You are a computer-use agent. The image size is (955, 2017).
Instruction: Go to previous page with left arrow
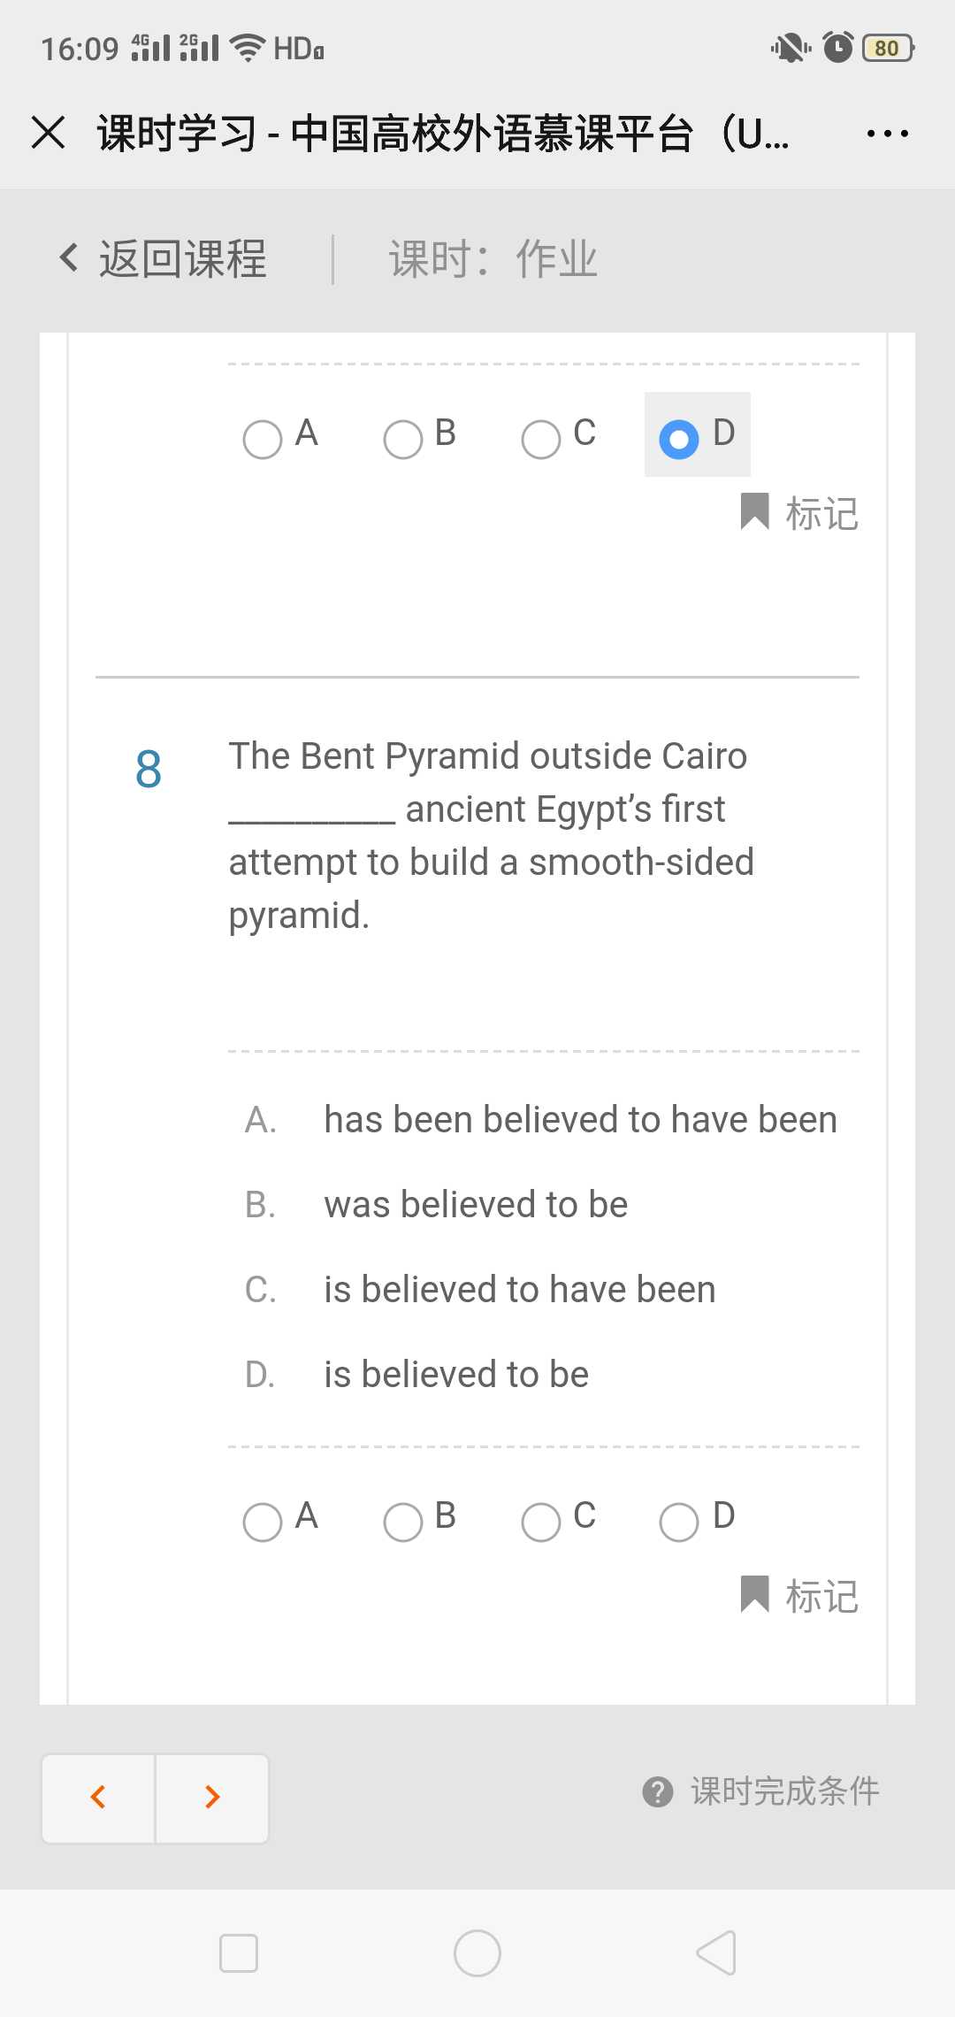(x=98, y=1798)
